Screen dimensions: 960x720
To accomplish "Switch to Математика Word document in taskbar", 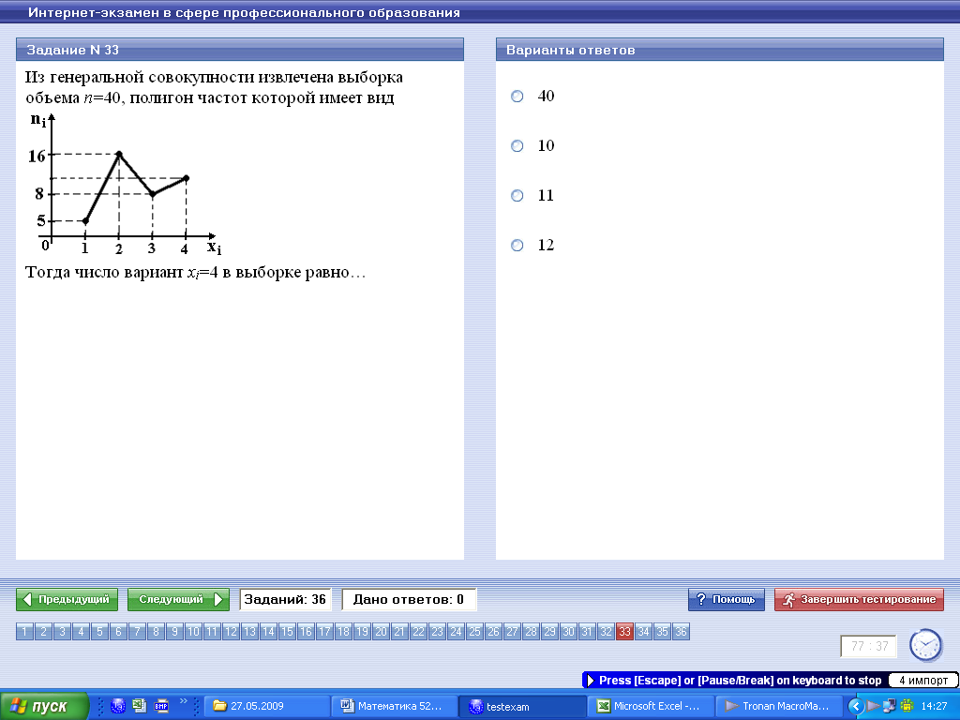I will click(395, 706).
